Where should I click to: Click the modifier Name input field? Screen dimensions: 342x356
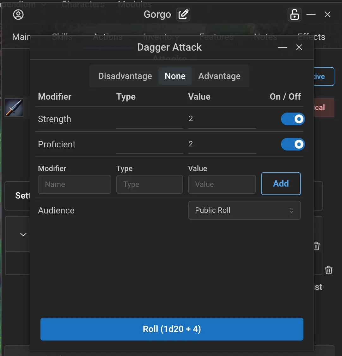74,184
